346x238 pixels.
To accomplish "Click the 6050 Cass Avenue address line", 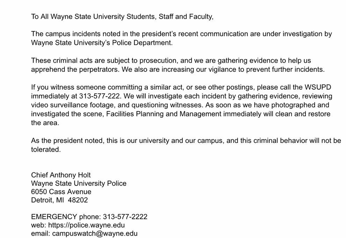I will (x=61, y=192).
